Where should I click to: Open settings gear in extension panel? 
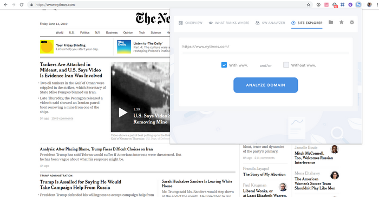352,22
